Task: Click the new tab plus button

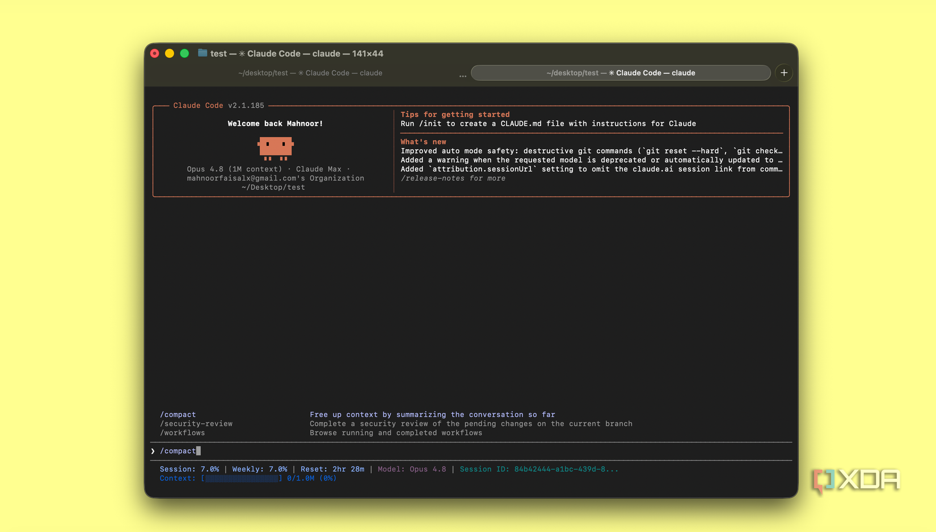Action: 784,73
